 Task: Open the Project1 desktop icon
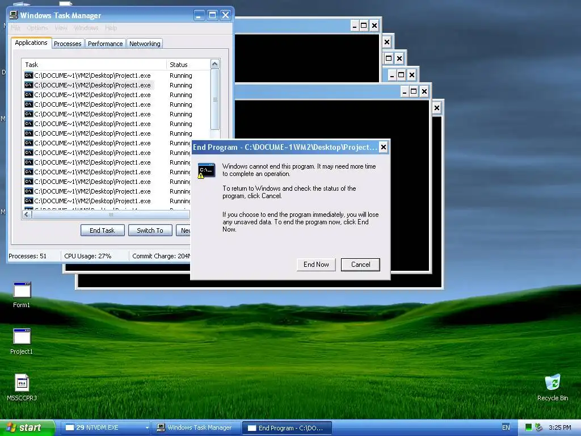click(22, 341)
